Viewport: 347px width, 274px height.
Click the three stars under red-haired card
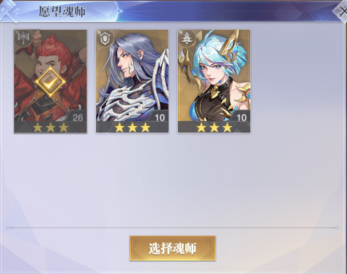50,127
